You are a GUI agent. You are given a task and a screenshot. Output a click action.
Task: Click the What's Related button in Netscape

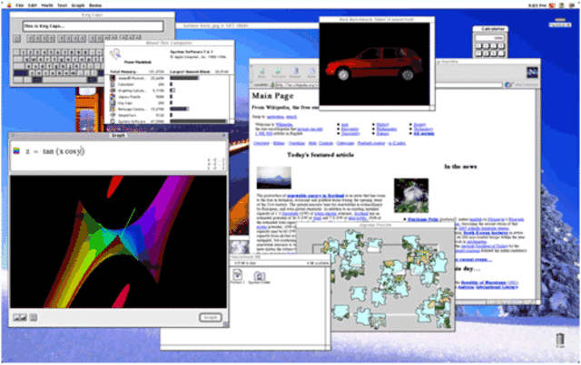coord(521,85)
